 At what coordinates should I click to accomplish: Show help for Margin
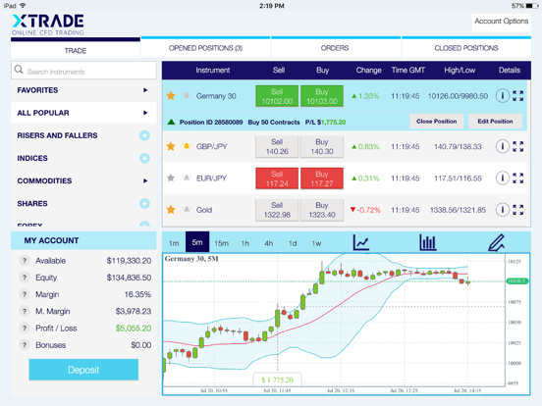(x=25, y=294)
